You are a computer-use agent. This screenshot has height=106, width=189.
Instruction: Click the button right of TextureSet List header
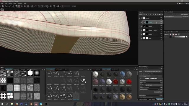click(187, 12)
